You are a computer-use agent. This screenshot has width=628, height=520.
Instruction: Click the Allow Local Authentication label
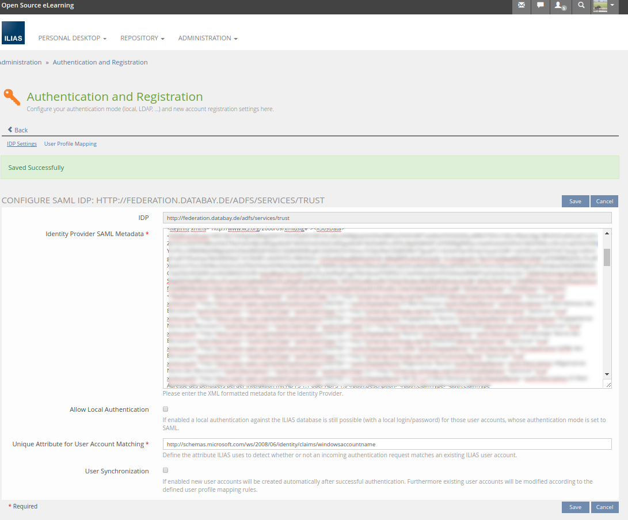109,409
